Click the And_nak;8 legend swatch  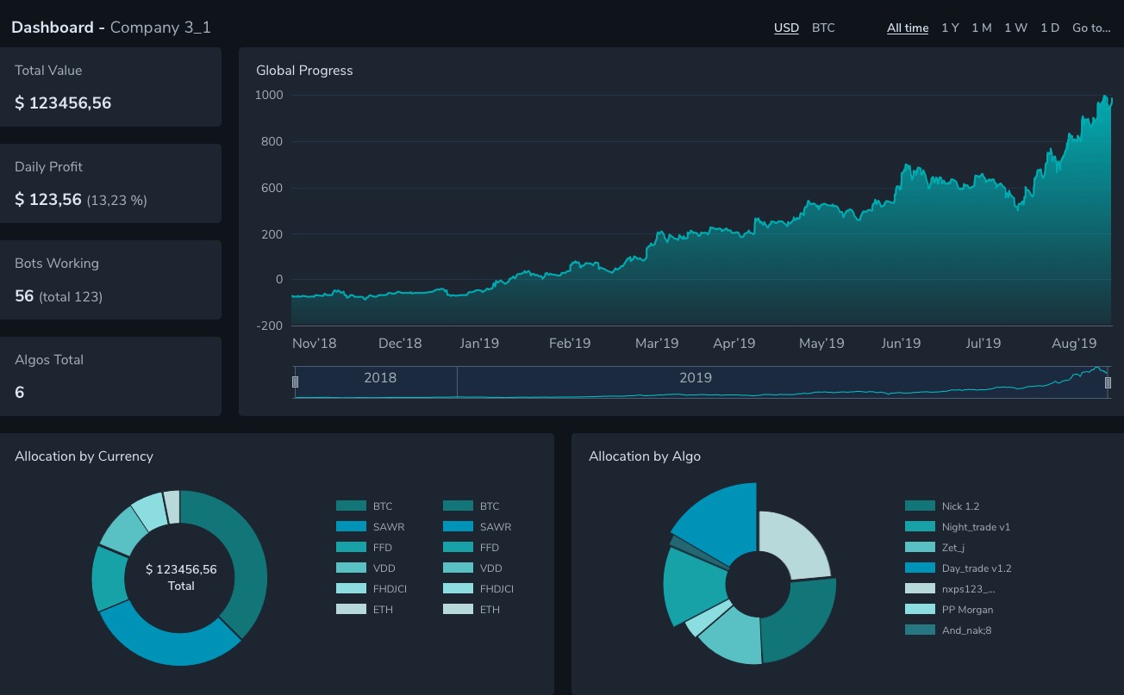tap(920, 630)
